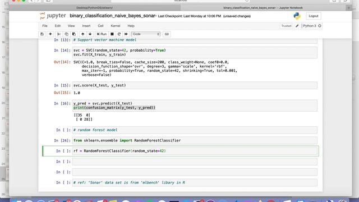Screen dimensions: 359x202
Task: Interrupt the kernel with stop icon
Action: point(112,34)
